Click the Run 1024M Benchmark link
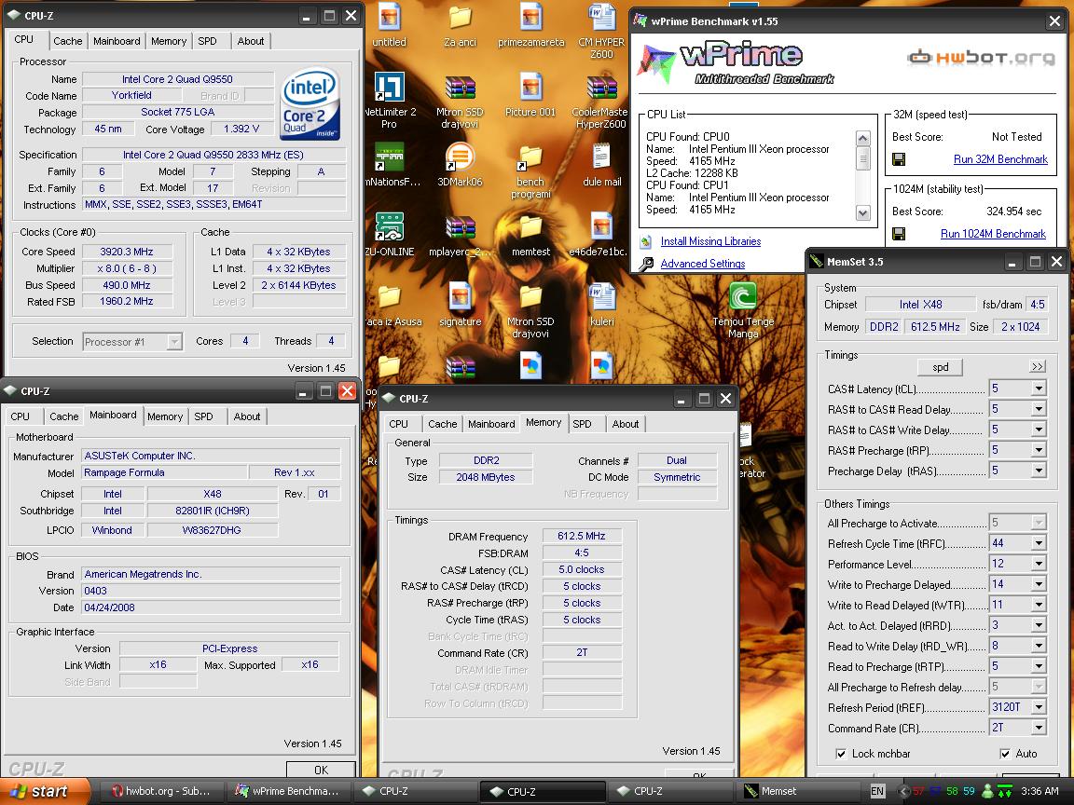Viewport: 1074px width, 805px height. (993, 234)
